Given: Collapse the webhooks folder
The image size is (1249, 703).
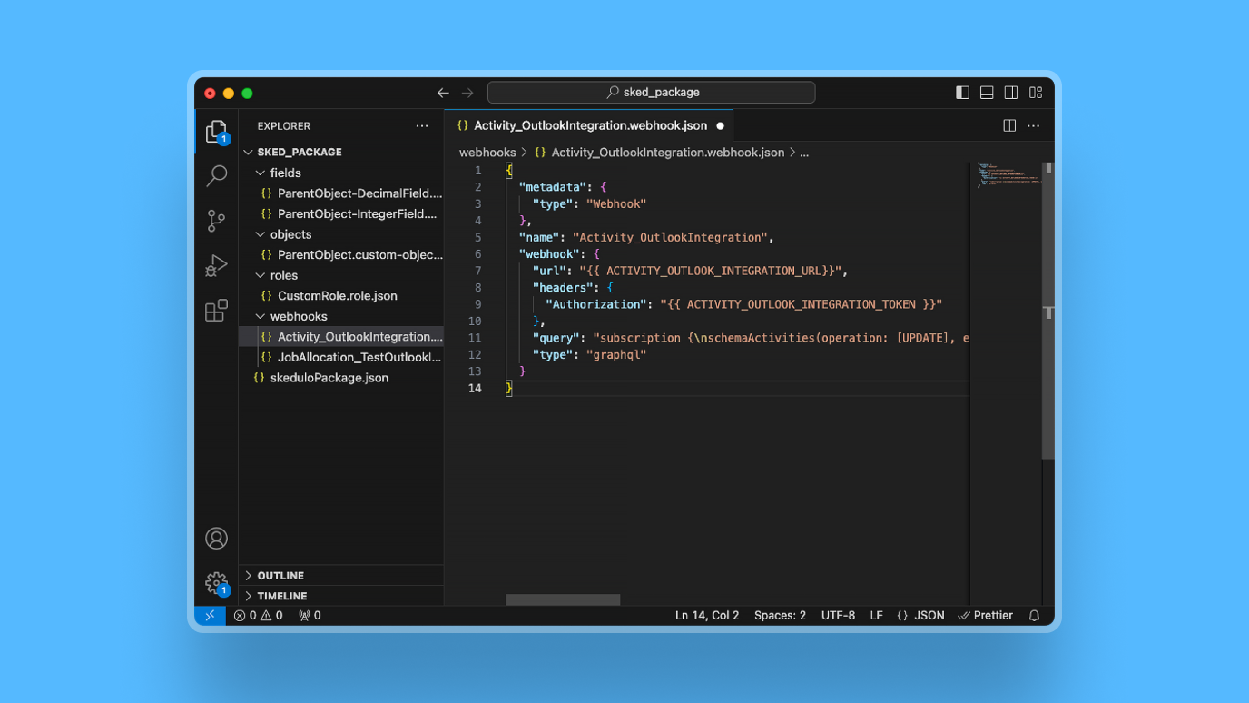Looking at the screenshot, I should pyautogui.click(x=298, y=316).
